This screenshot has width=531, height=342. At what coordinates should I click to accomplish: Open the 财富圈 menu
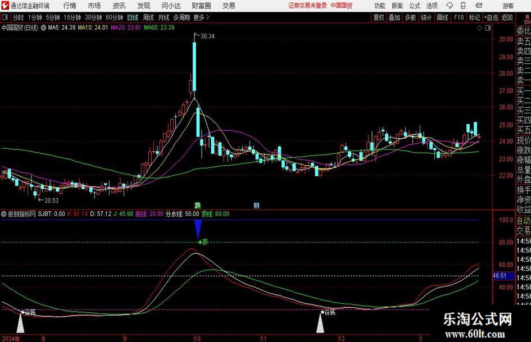pos(201,6)
